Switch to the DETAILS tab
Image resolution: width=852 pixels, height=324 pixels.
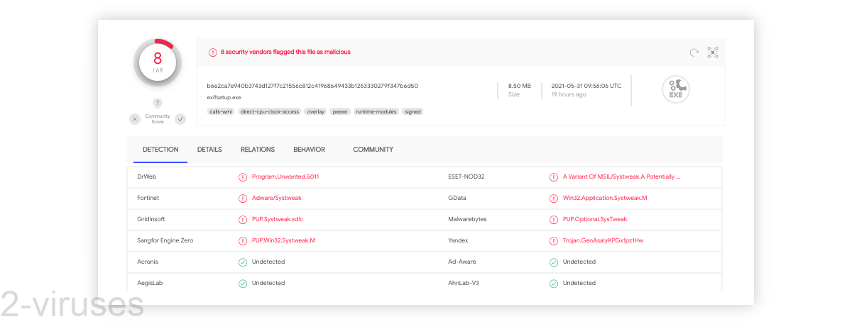[x=209, y=150]
